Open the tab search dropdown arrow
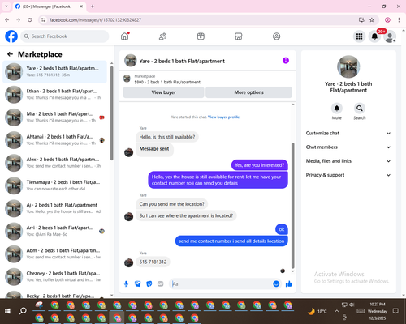406x324 pixels. click(6, 6)
